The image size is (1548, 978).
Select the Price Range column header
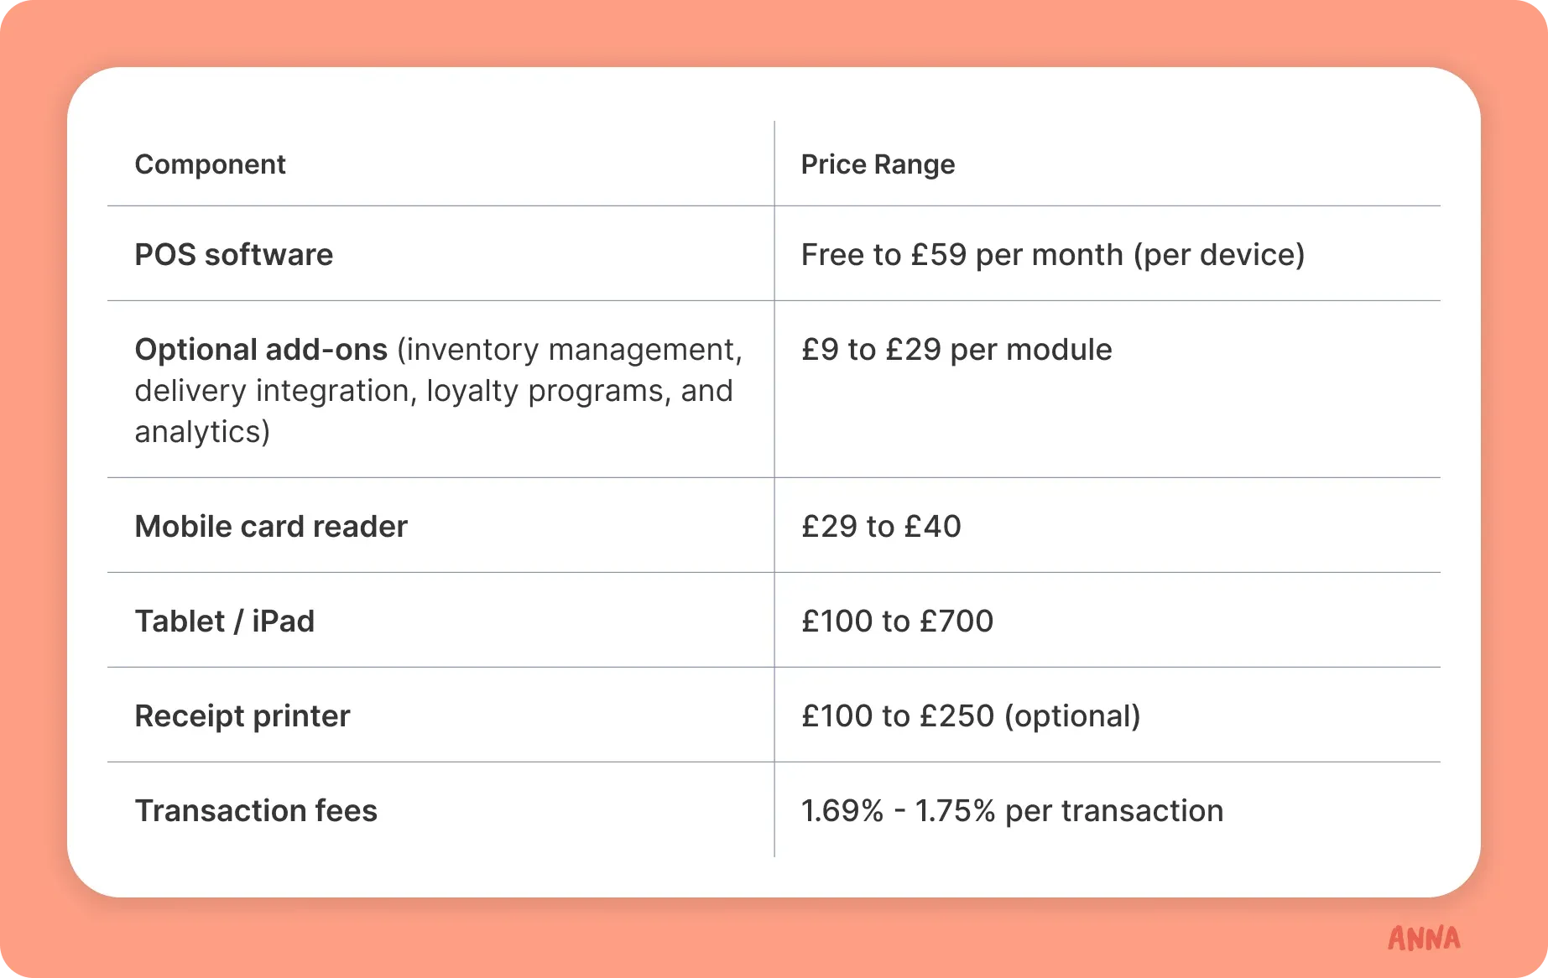[x=878, y=164]
